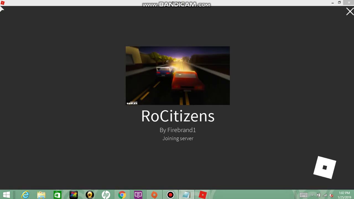Open the yellow webcam taskbar app
Image resolution: width=354 pixels, height=199 pixels.
click(90, 195)
